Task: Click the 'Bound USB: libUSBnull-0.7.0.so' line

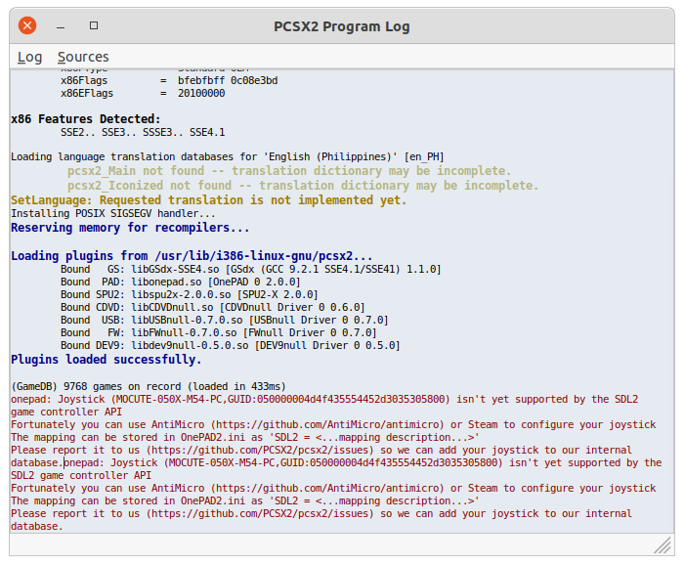Action: click(224, 320)
